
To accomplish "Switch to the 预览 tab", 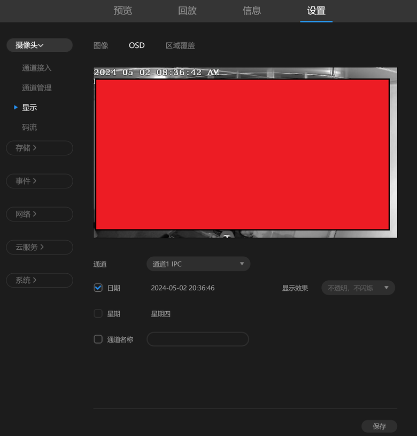I will click(x=122, y=11).
